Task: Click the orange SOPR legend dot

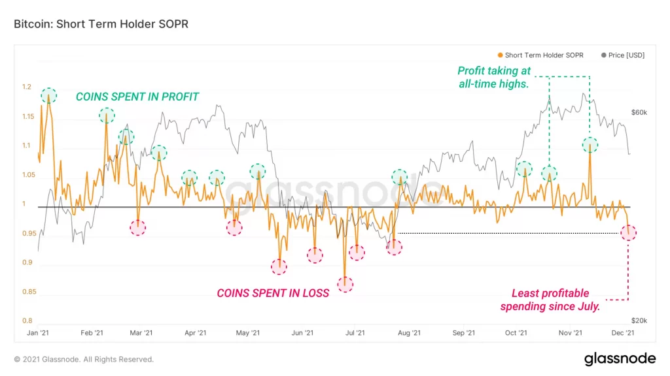Action: click(500, 55)
